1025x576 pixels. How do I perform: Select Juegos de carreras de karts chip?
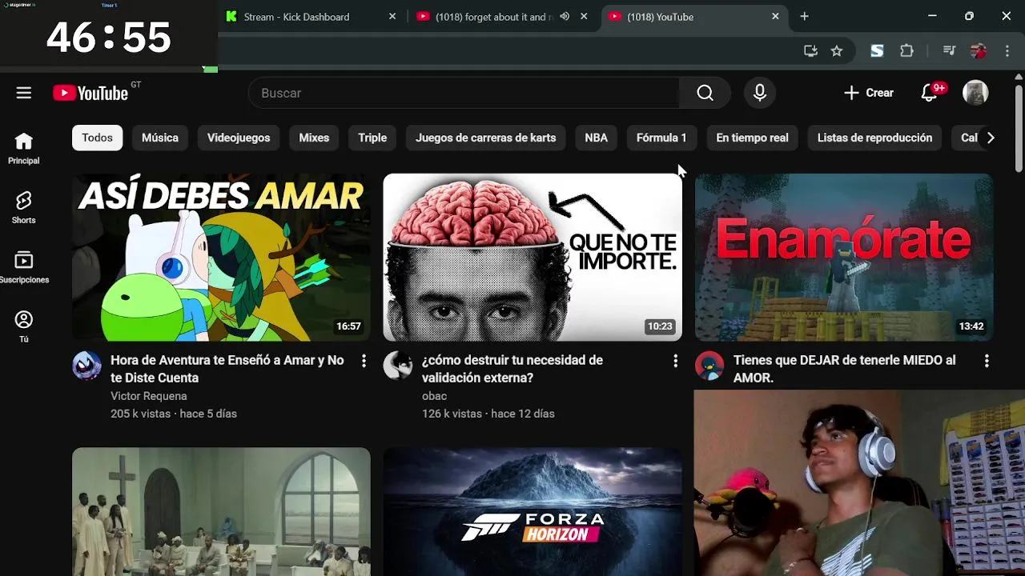[485, 138]
